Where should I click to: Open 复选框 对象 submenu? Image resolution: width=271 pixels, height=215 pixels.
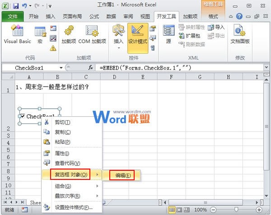(x=72, y=174)
